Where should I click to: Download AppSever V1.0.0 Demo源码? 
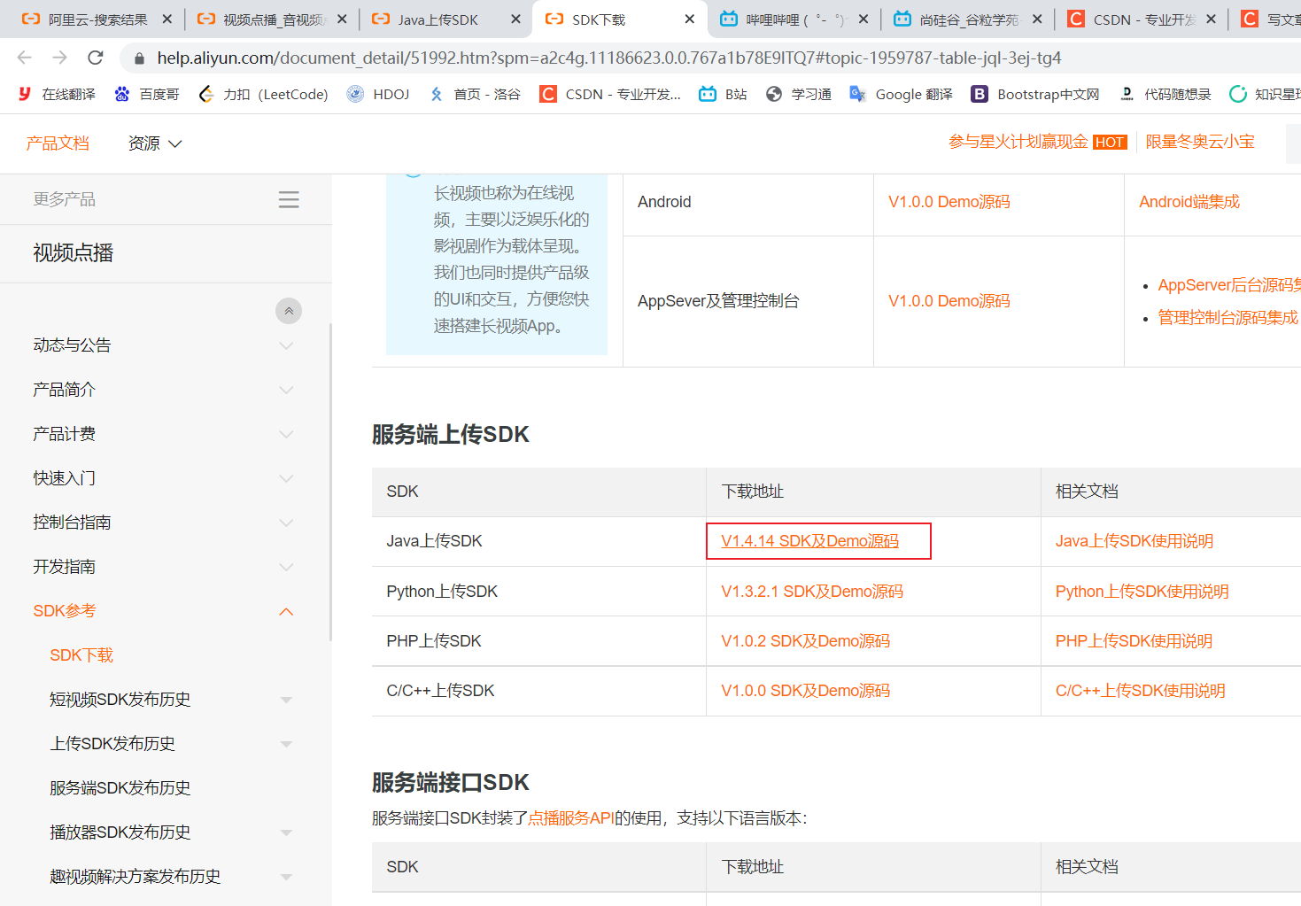pyautogui.click(x=949, y=301)
